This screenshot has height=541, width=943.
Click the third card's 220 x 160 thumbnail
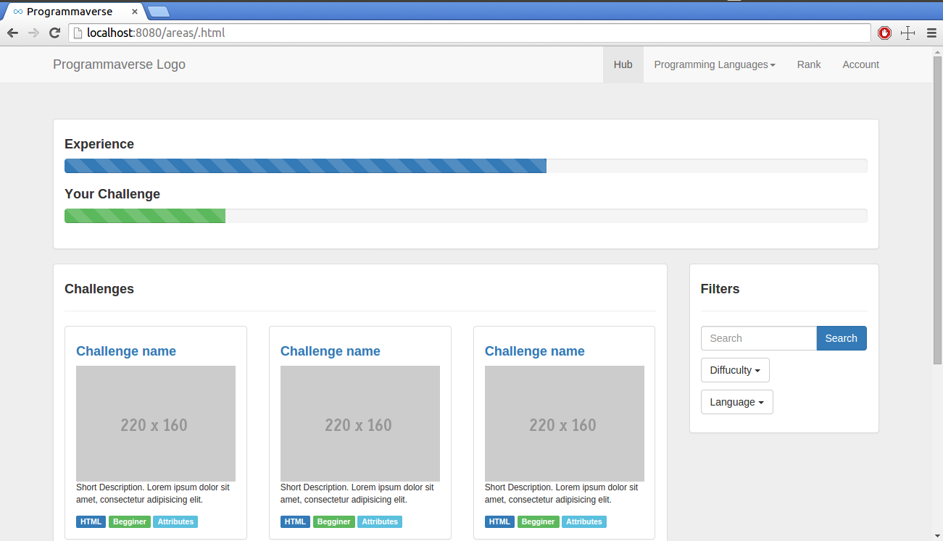[565, 424]
